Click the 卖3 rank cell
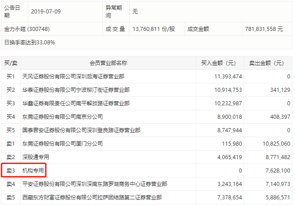Image resolution: width=295 pixels, height=207 pixels. [11, 171]
